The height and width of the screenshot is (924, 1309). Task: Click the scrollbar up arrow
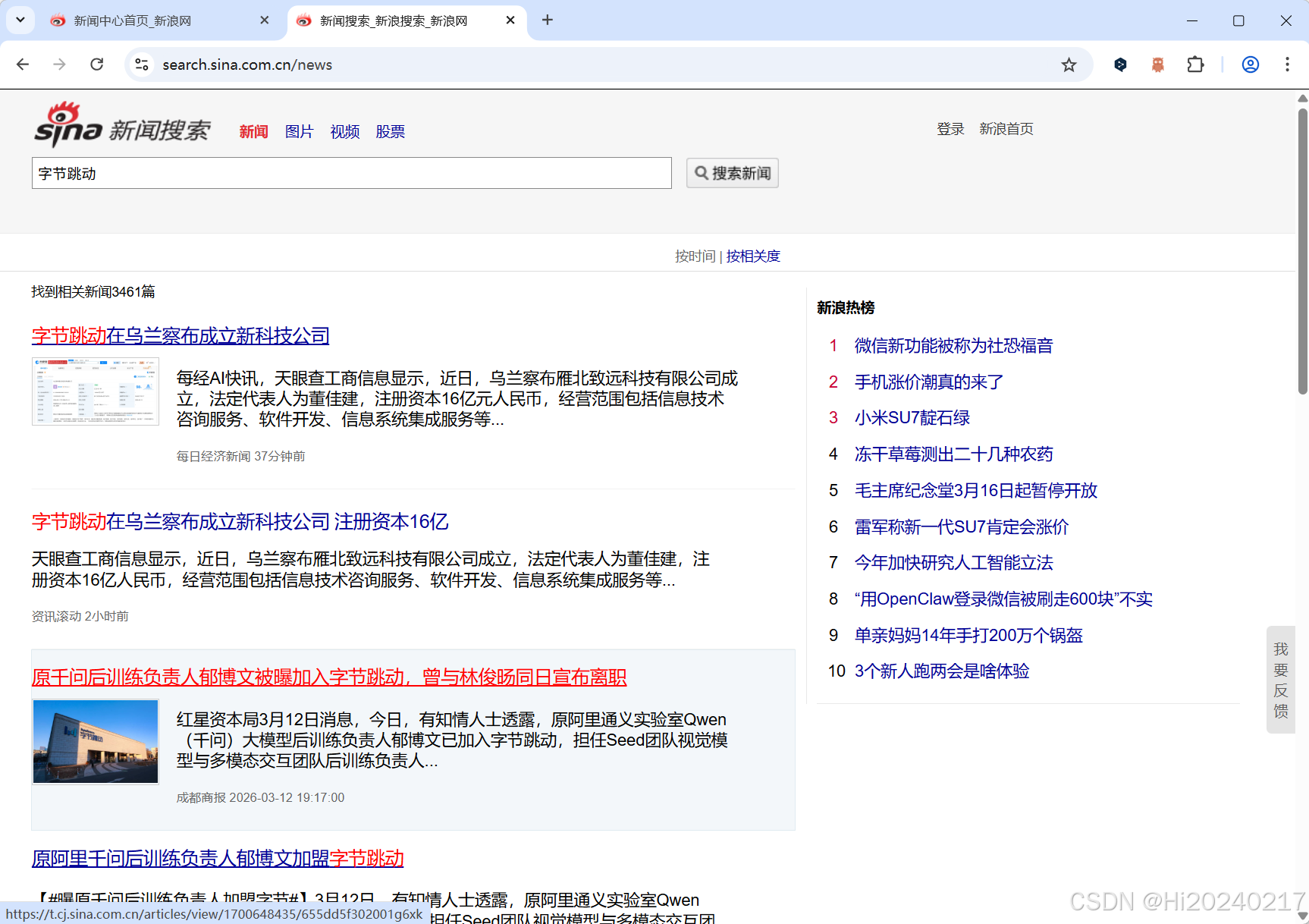[1302, 98]
